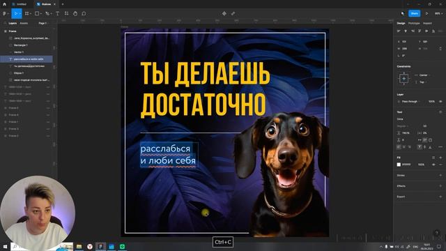The image size is (446, 251).
Task: Set text alignment to left
Action: 399,147
